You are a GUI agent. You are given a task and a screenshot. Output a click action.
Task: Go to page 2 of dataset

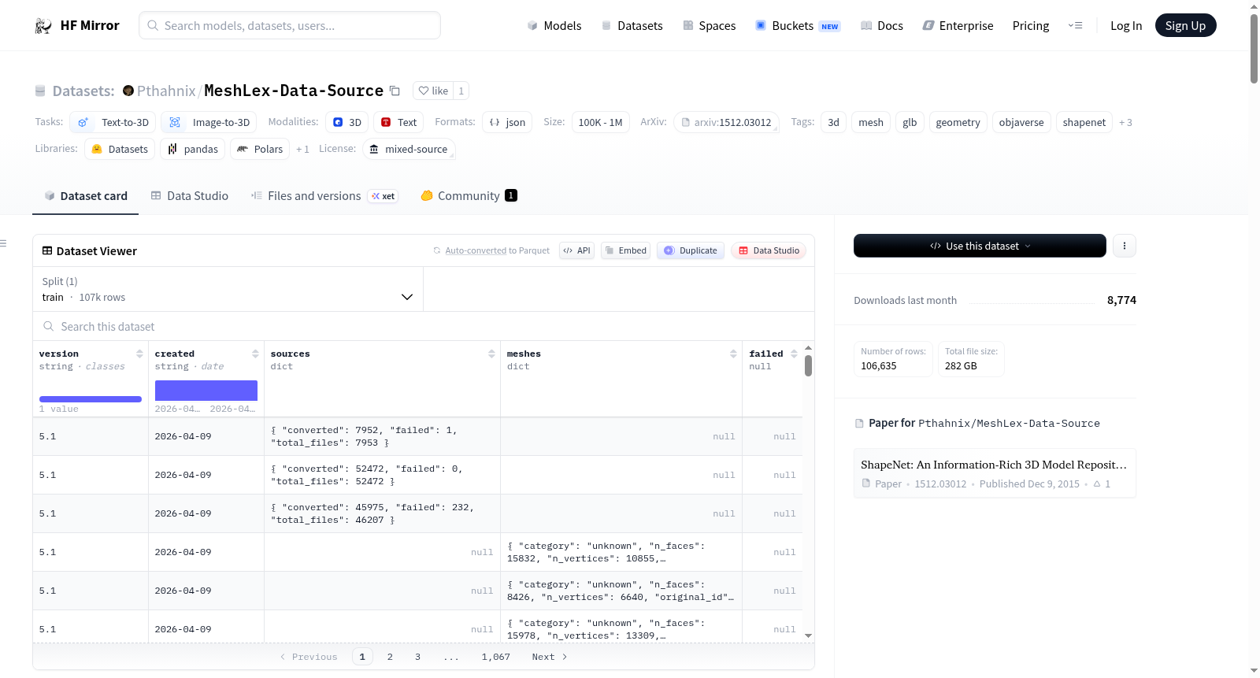pos(390,657)
